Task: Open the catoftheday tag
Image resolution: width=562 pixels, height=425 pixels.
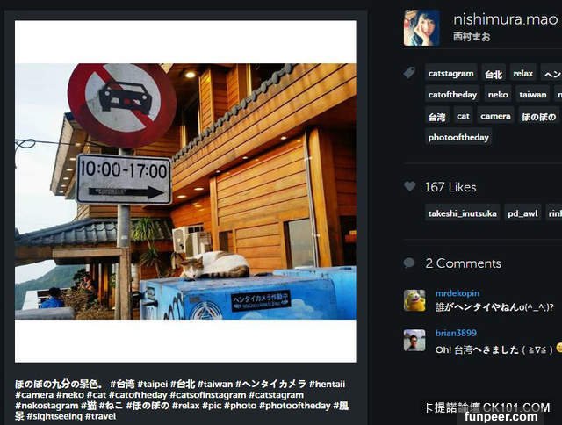Action: click(452, 95)
